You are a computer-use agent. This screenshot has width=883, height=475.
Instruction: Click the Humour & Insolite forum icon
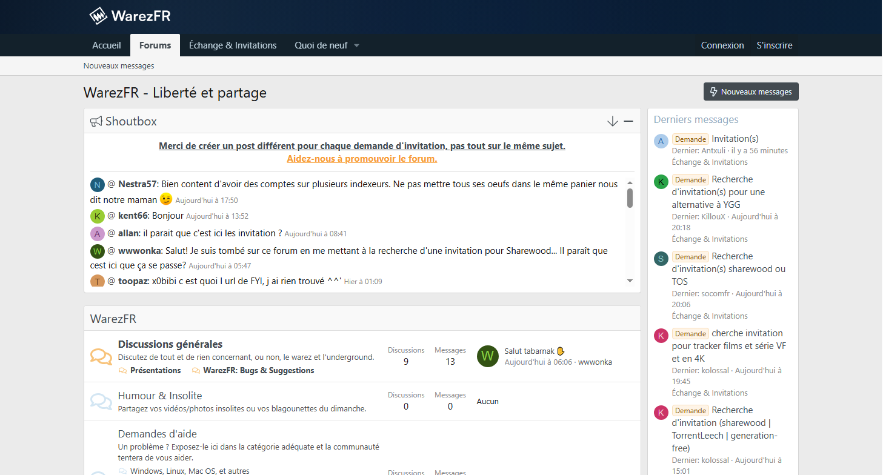click(x=101, y=401)
